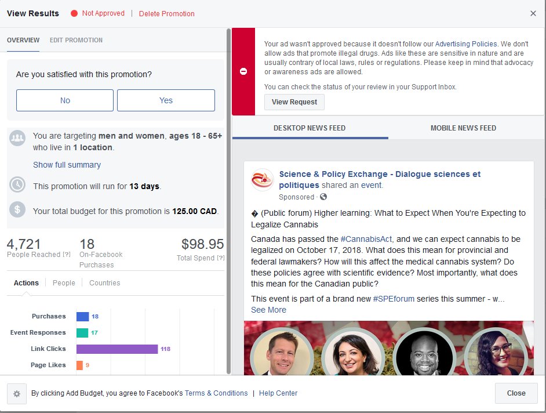This screenshot has width=546, height=413.
Task: Click Total Spend help question mark
Action: pos(221,258)
